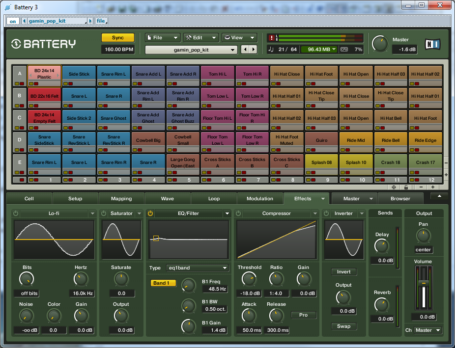Screen dimensions: 455x348
Task: Click the Battery logo in header
Action: point(44,44)
